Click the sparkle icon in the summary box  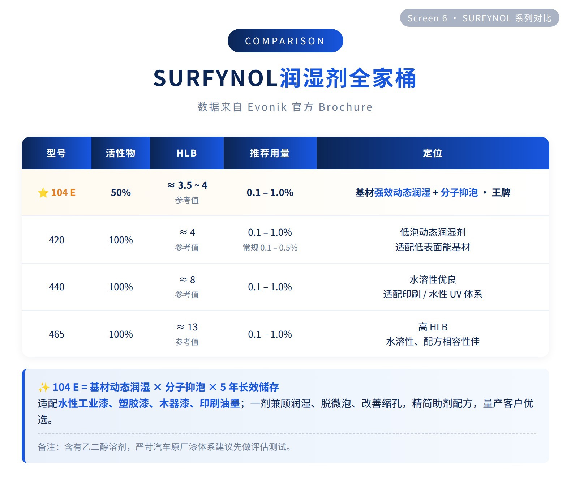(43, 387)
